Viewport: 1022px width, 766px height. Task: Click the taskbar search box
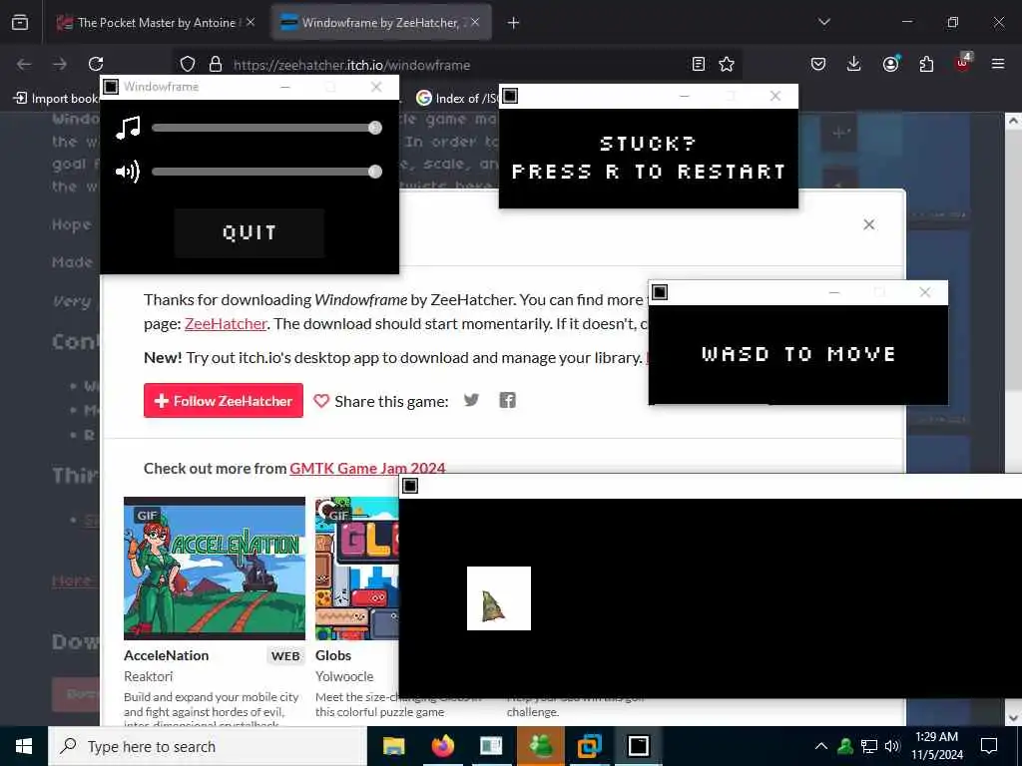[208, 746]
